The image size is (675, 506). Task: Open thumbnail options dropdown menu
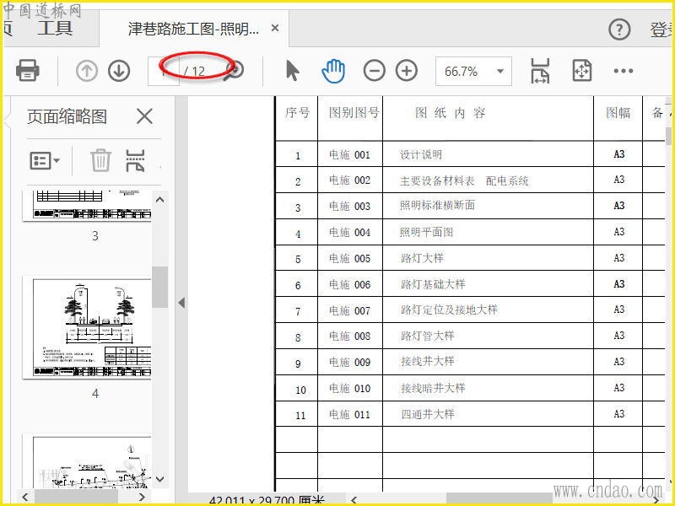tap(45, 161)
